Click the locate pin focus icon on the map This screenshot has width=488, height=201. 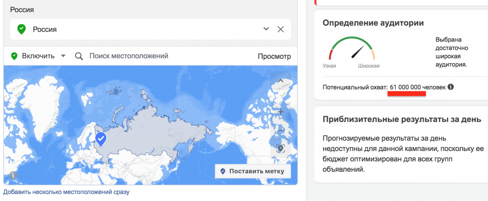[x=281, y=149]
